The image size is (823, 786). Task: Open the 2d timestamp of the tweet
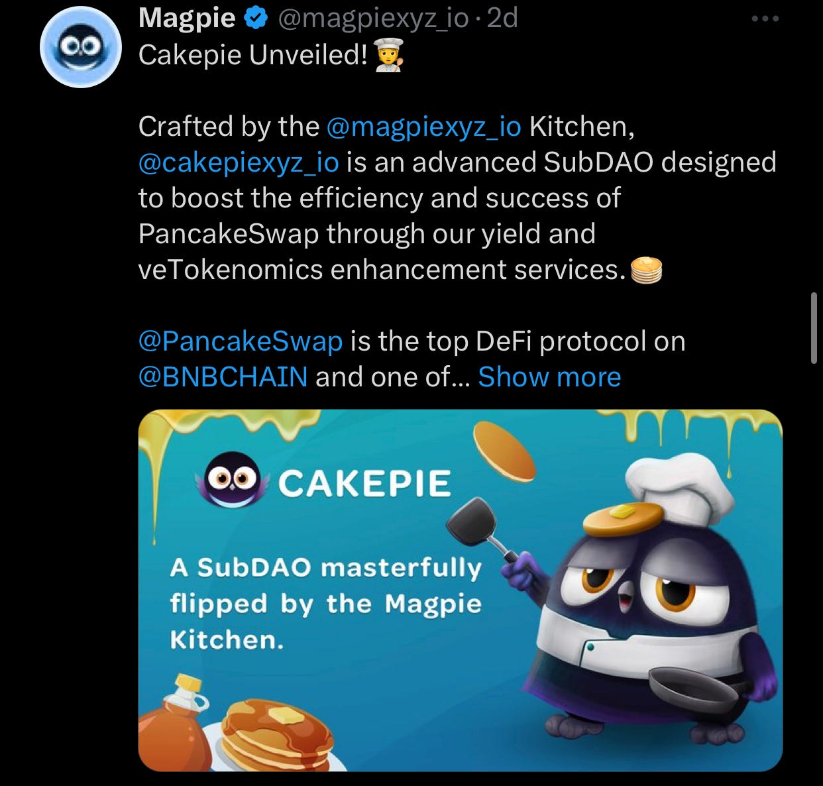[x=502, y=18]
